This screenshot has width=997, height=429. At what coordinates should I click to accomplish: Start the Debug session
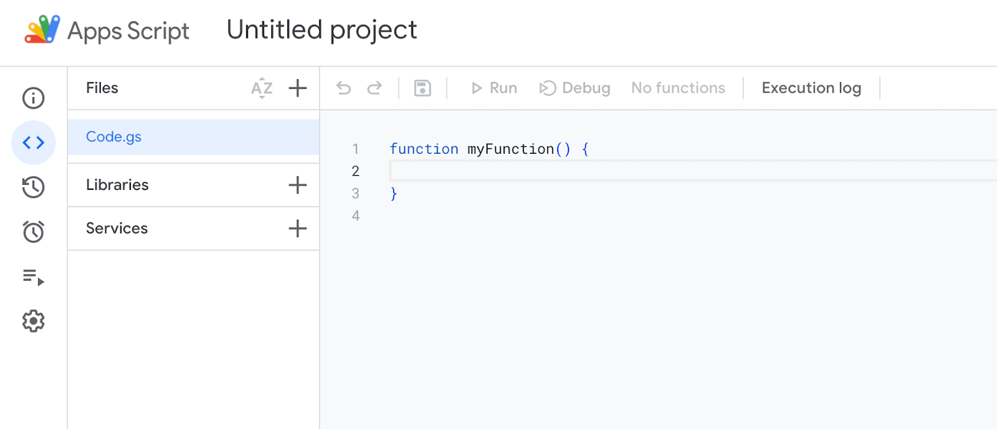574,88
